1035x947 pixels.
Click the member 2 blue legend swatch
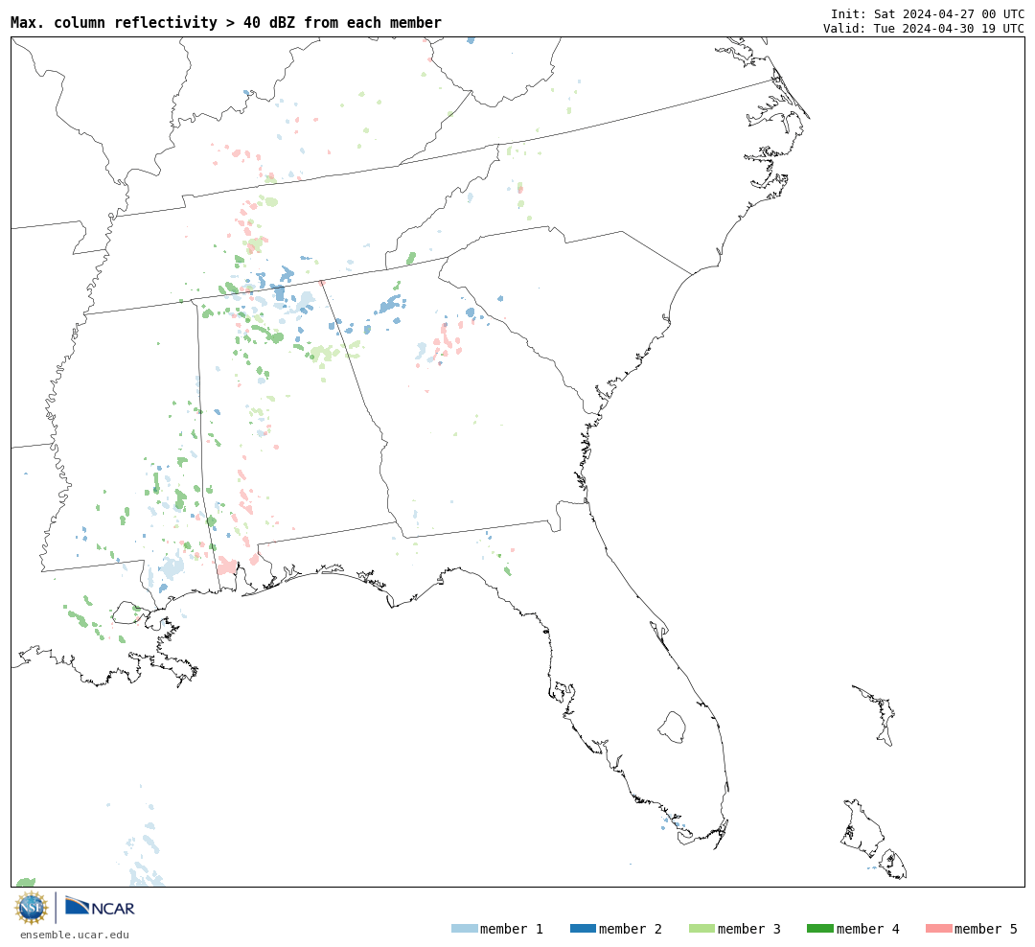coord(583,929)
